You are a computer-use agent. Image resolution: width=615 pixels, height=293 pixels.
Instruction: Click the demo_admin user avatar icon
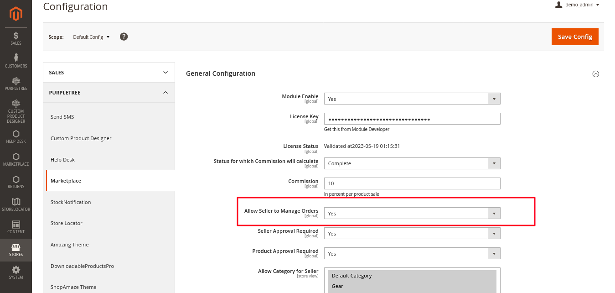[x=558, y=5]
